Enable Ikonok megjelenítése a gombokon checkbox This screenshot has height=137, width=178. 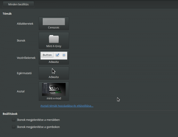point(14,127)
